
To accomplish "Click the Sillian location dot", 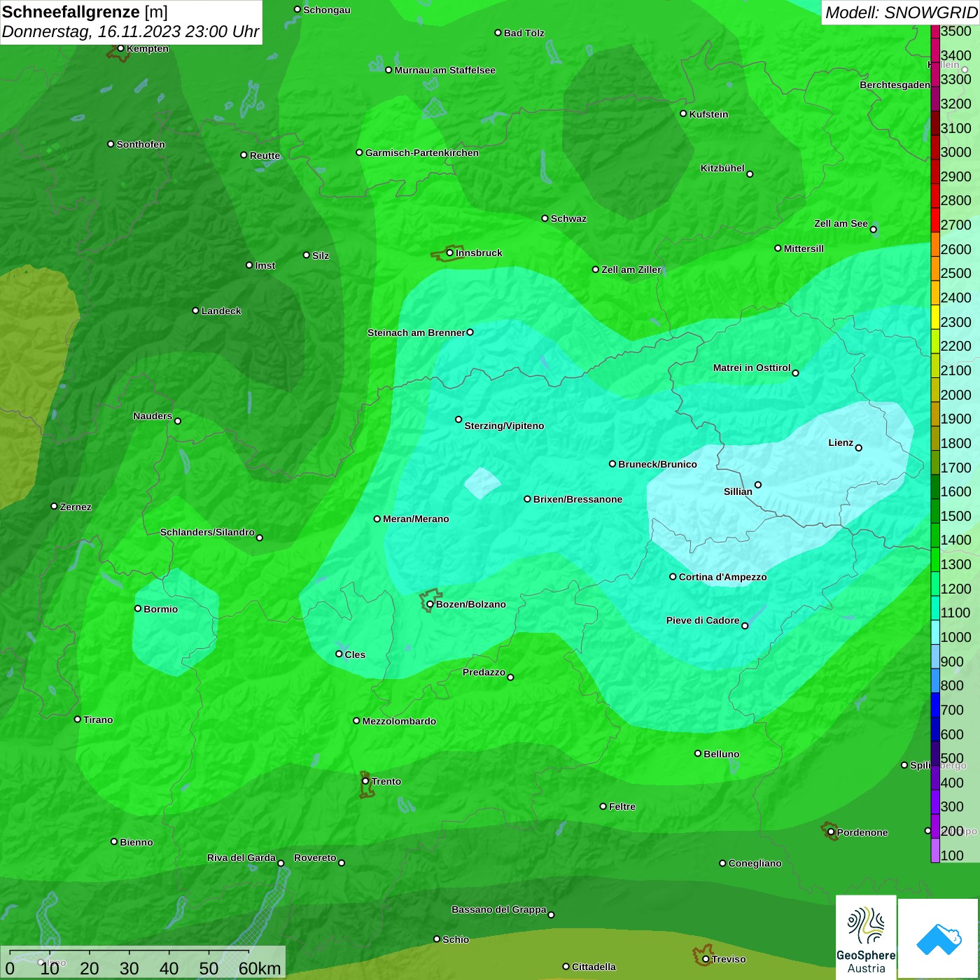I will pos(757,484).
